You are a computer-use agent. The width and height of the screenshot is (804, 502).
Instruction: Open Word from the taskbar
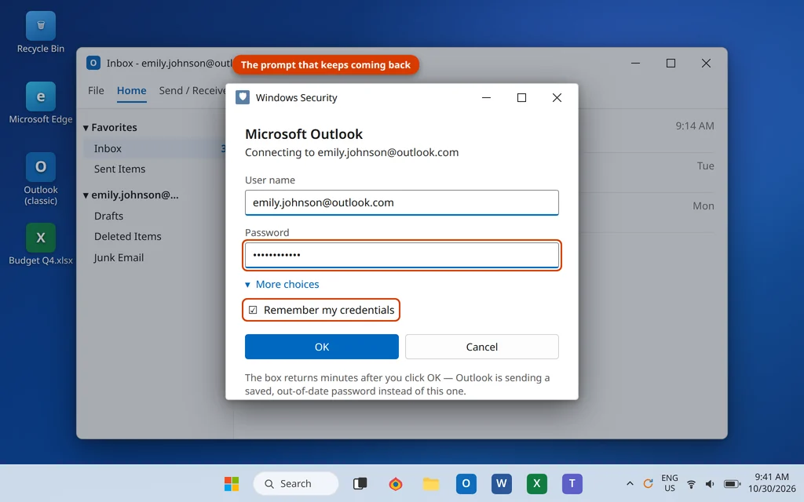502,483
